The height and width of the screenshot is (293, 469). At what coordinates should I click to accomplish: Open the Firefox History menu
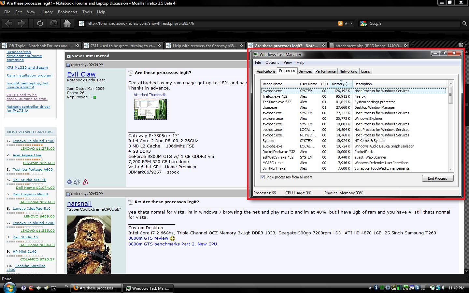coord(46,12)
